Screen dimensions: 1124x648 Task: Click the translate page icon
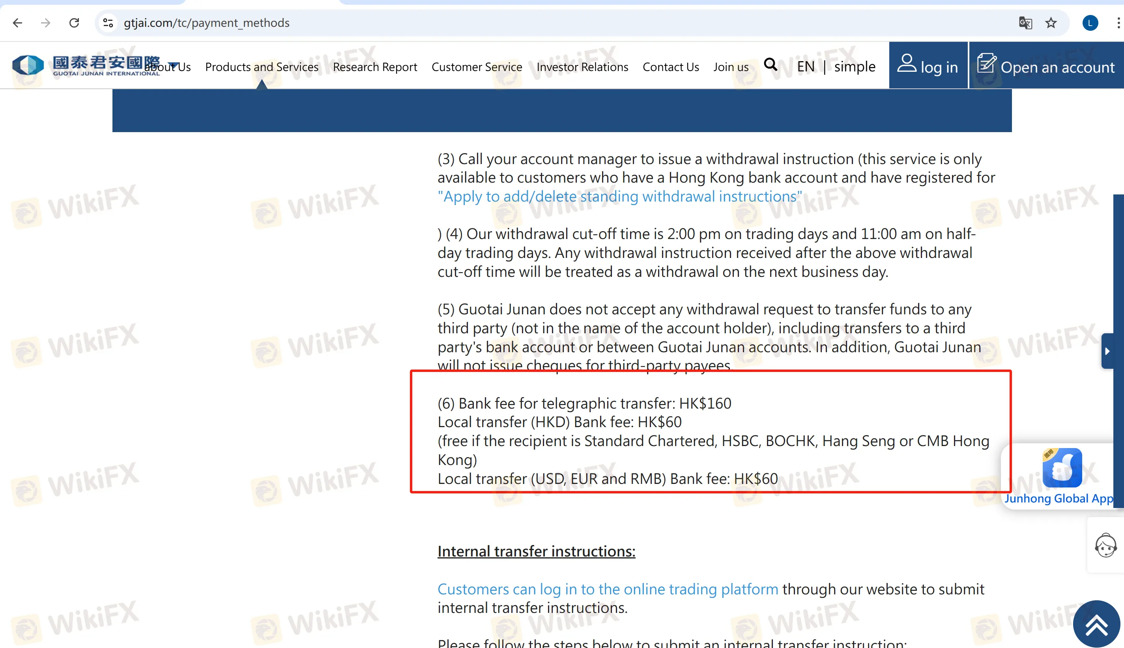pyautogui.click(x=1025, y=23)
